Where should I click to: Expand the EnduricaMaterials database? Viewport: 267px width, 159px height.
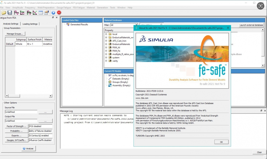tap(106, 44)
